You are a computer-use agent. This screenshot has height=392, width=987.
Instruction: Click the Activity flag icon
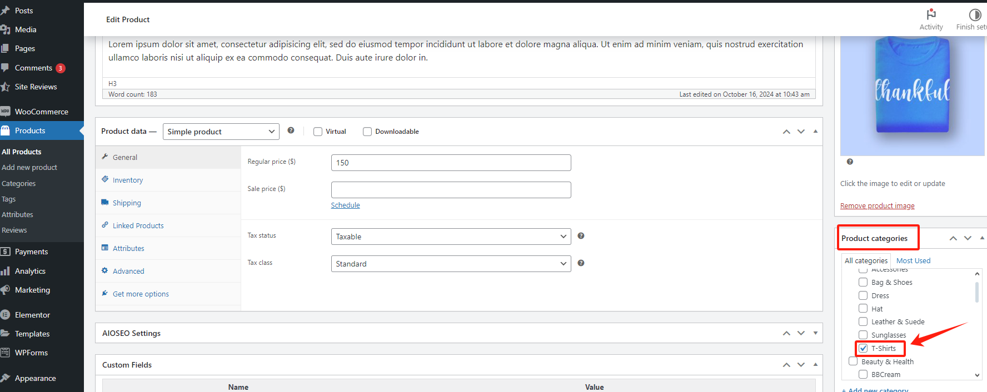[x=931, y=14]
